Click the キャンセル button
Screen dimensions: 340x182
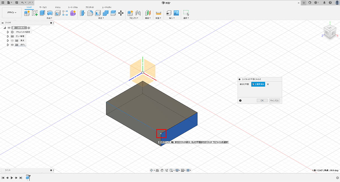[x=274, y=100]
